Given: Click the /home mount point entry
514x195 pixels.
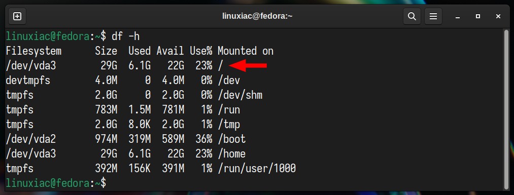Looking at the screenshot, I should [231, 154].
